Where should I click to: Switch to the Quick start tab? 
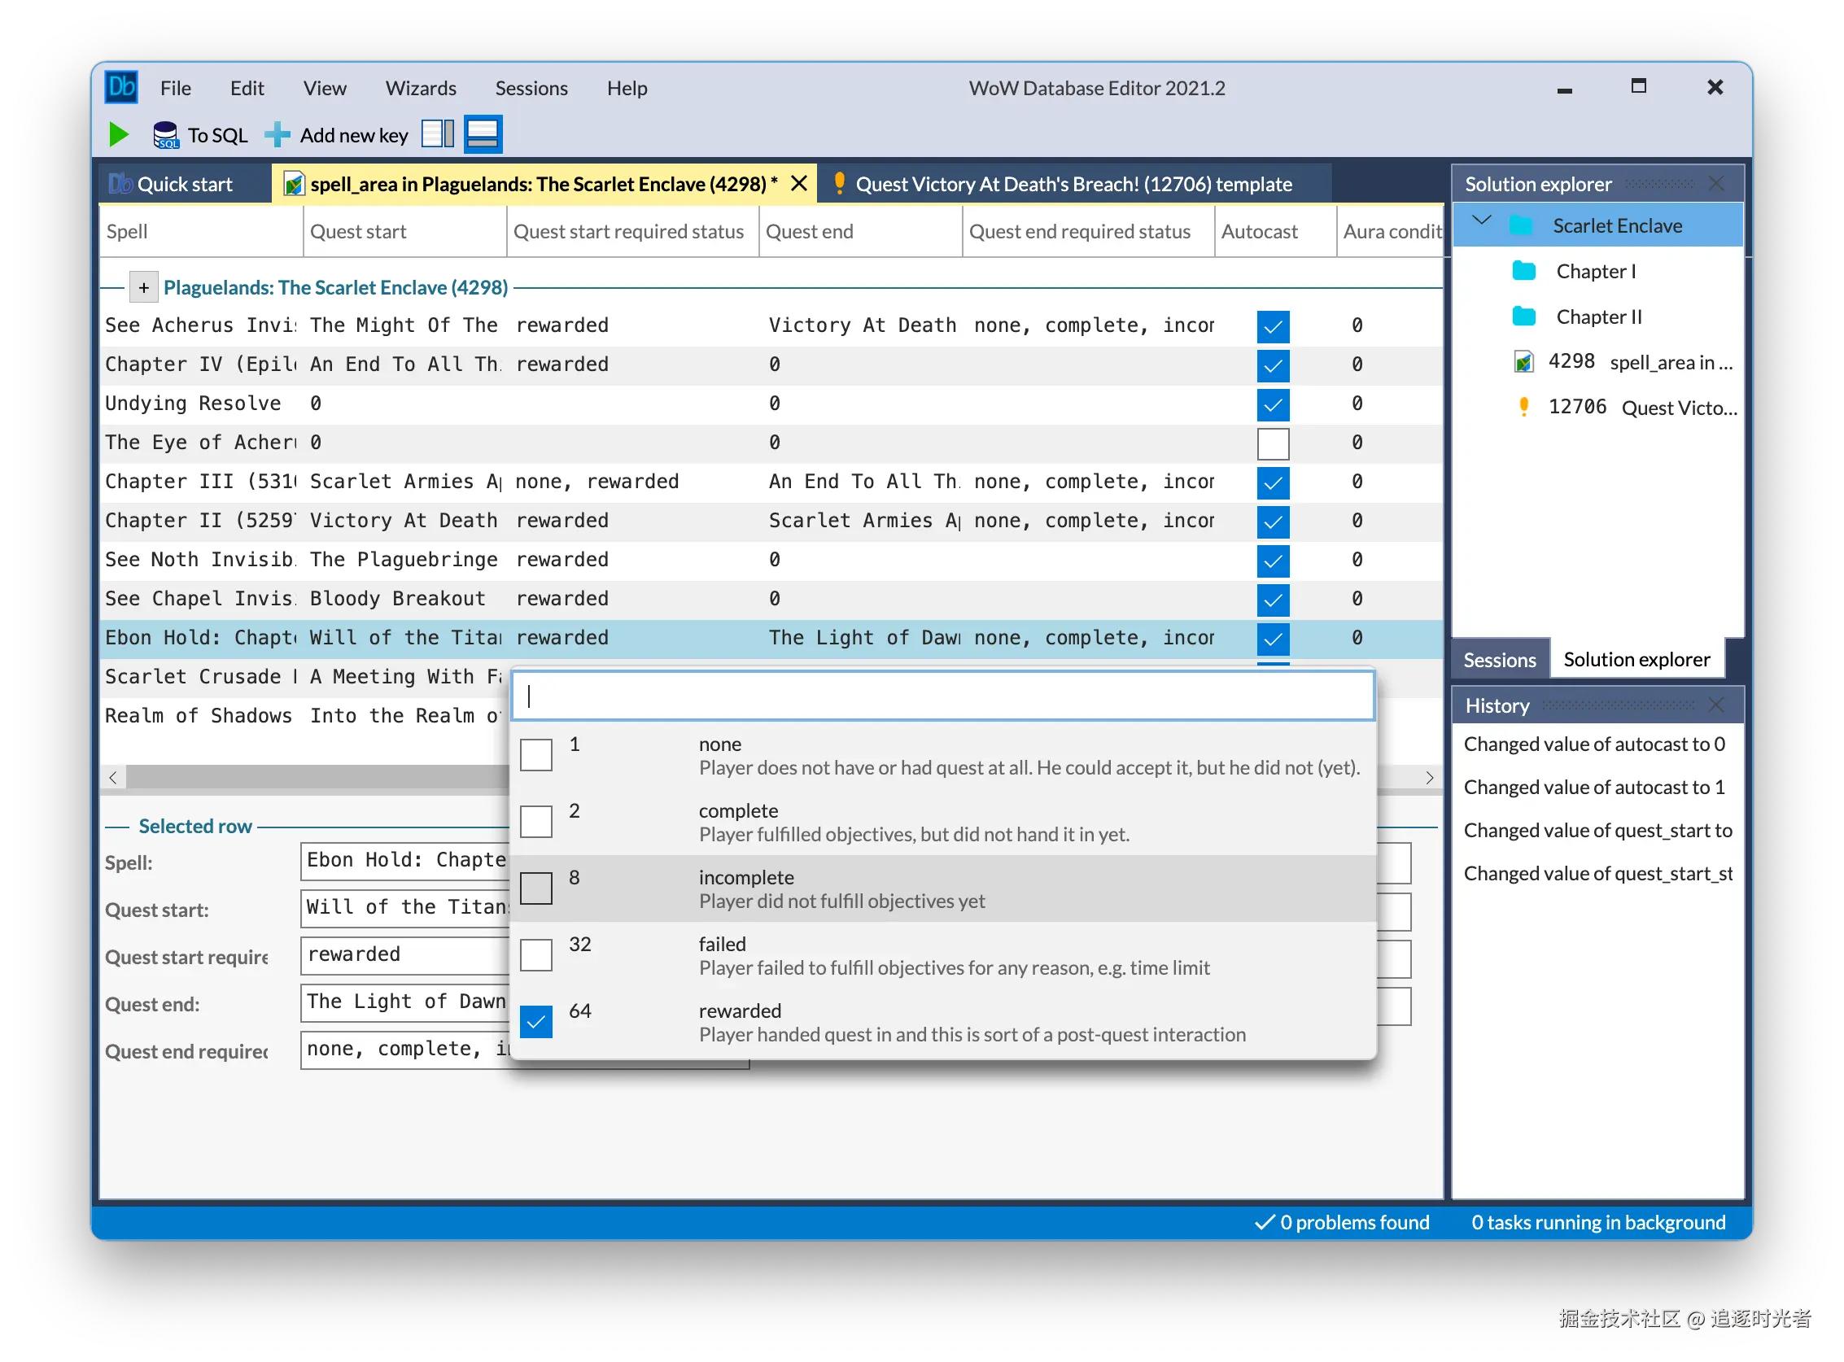185,183
